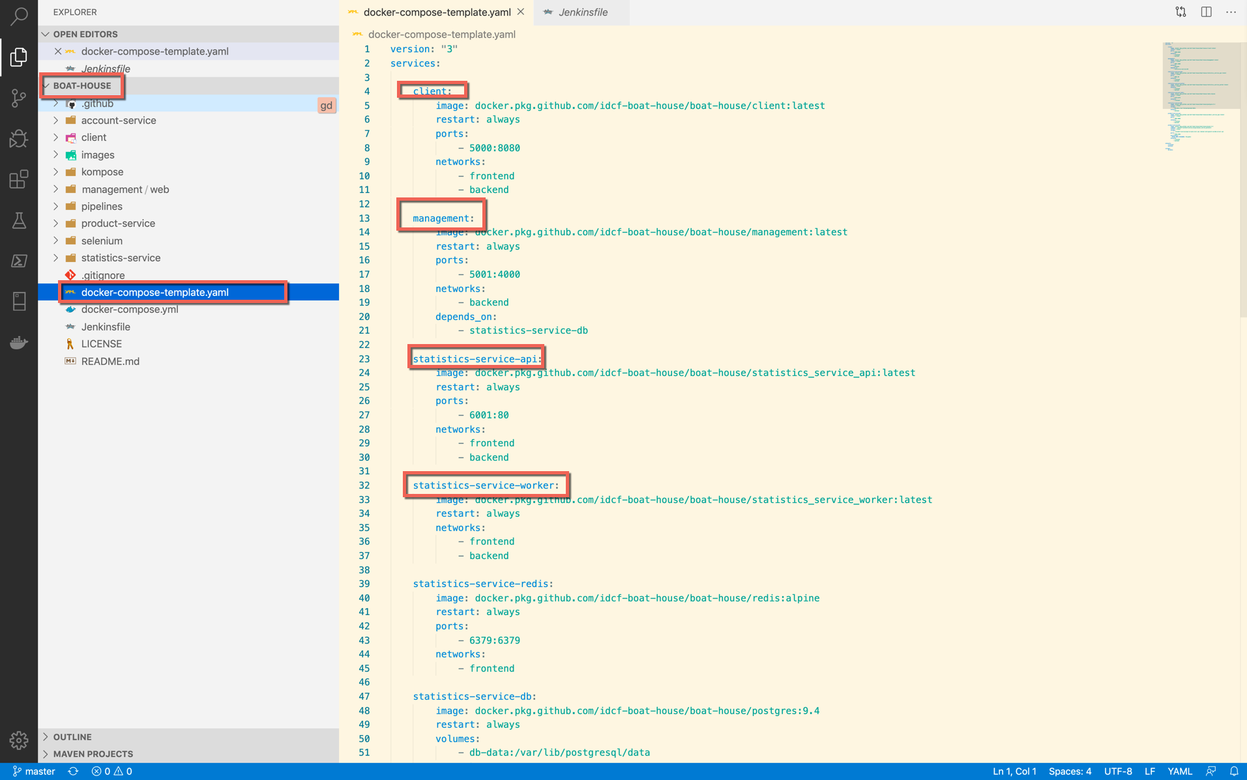Open docker-compose.yml file

[x=188, y=310]
